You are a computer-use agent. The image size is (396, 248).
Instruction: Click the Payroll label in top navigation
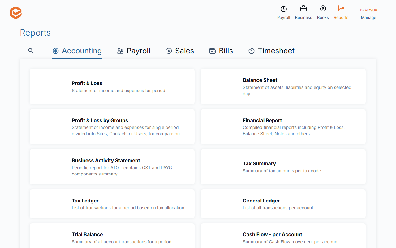283,18
